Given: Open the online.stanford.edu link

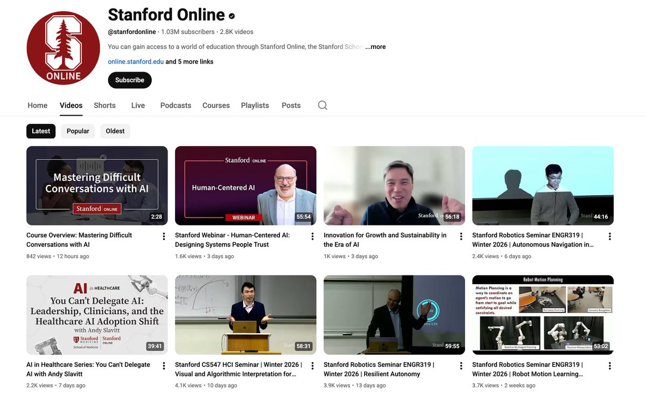Looking at the screenshot, I should [136, 62].
